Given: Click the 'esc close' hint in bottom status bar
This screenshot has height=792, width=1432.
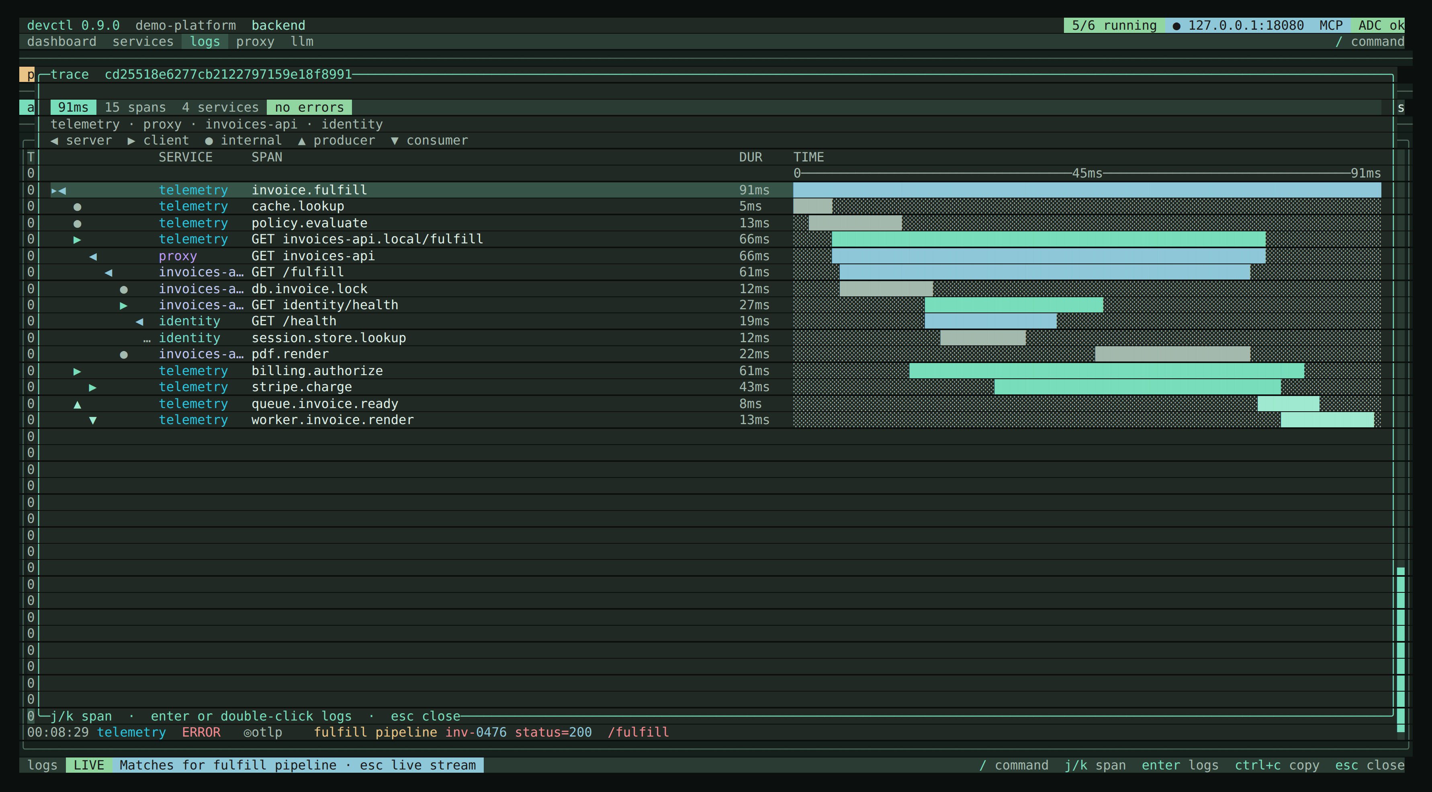Looking at the screenshot, I should (x=1370, y=765).
